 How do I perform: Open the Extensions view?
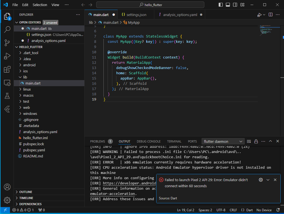pos(7,70)
